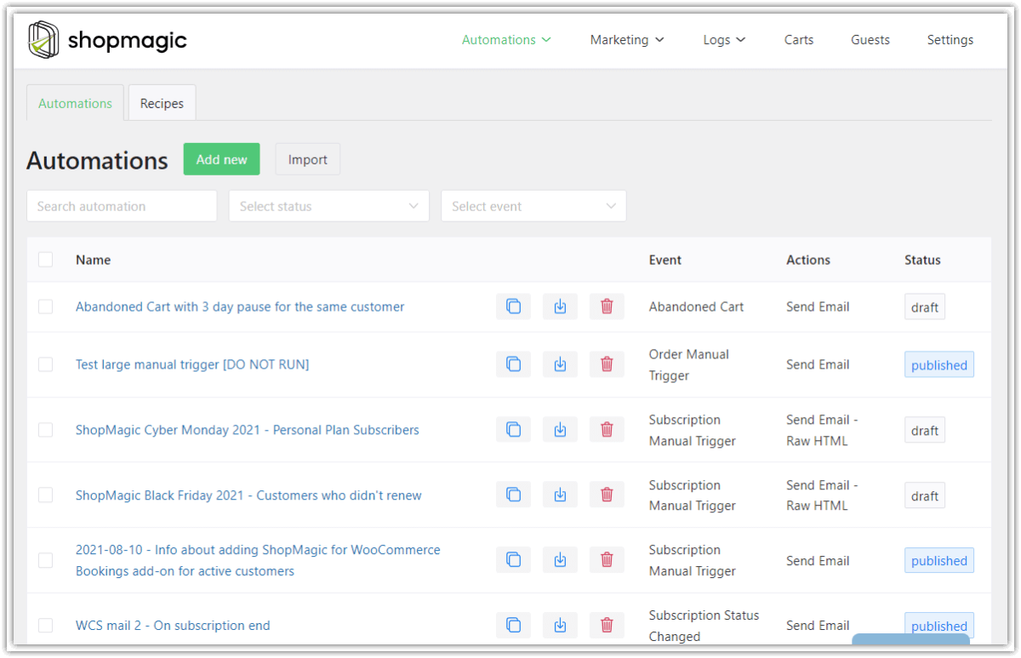Click the Add new button

(221, 159)
